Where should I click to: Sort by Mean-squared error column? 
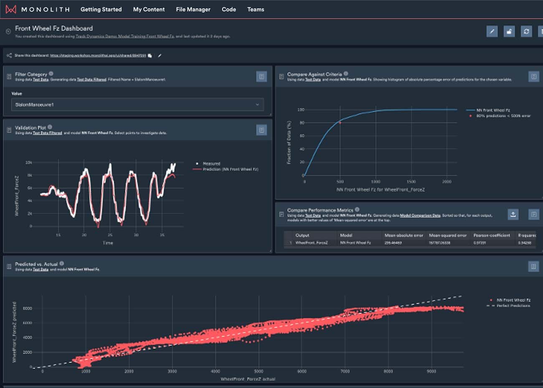coord(448,235)
